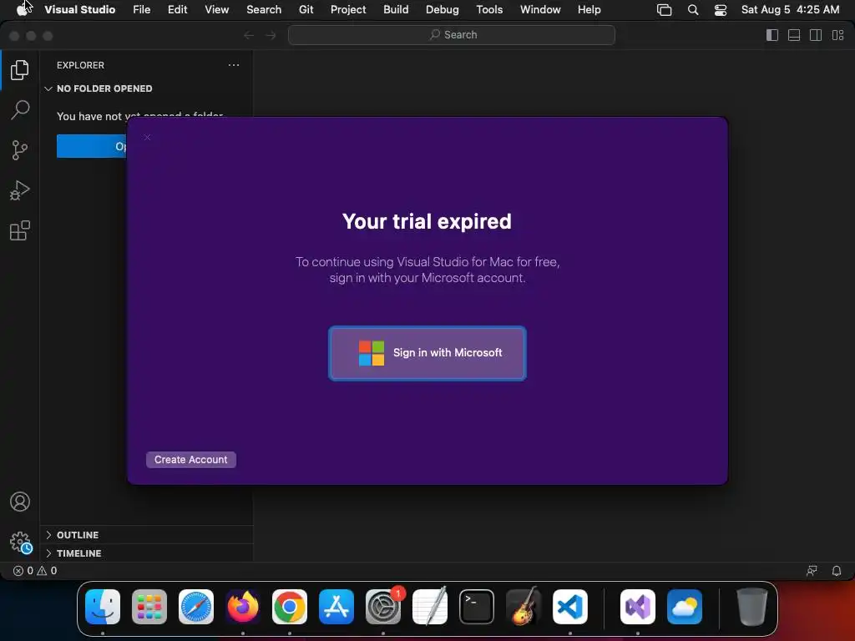The image size is (855, 641).
Task: Open the Visual Studio application menu
Action: point(79,10)
